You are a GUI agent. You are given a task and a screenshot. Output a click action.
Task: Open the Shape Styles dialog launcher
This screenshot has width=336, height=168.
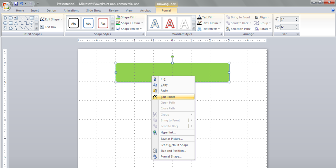143,34
